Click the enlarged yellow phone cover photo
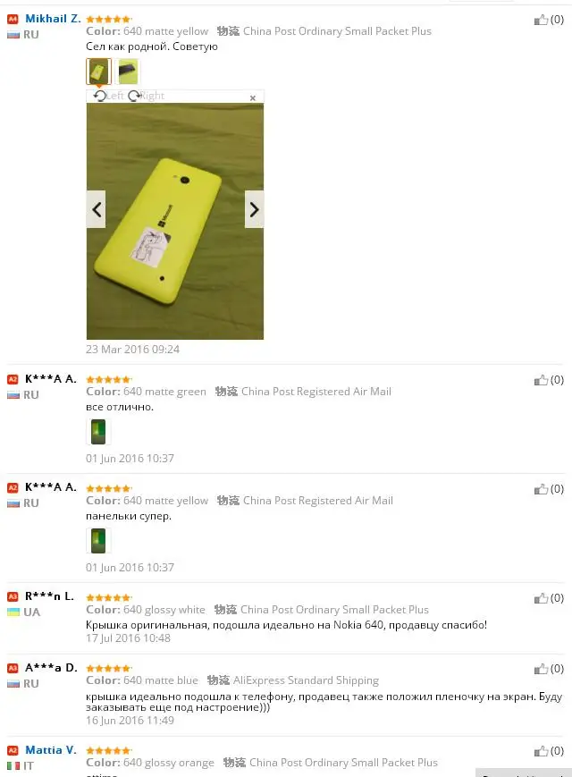 pyautogui.click(x=175, y=221)
